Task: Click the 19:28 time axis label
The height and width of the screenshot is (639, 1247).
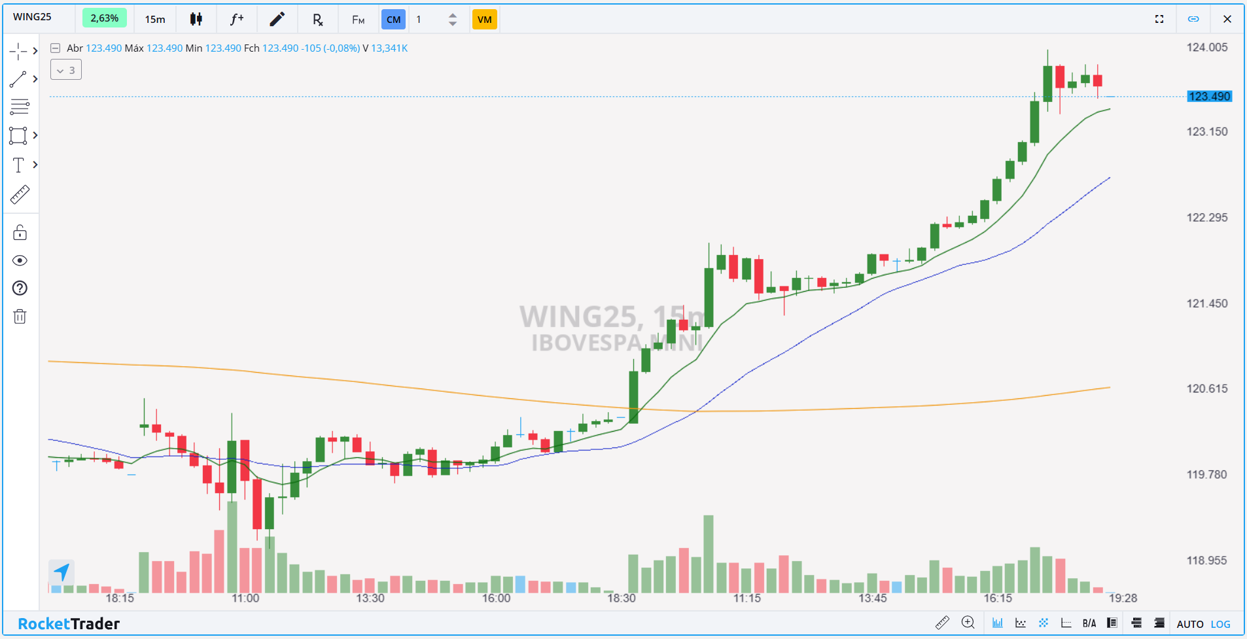Action: [1123, 598]
